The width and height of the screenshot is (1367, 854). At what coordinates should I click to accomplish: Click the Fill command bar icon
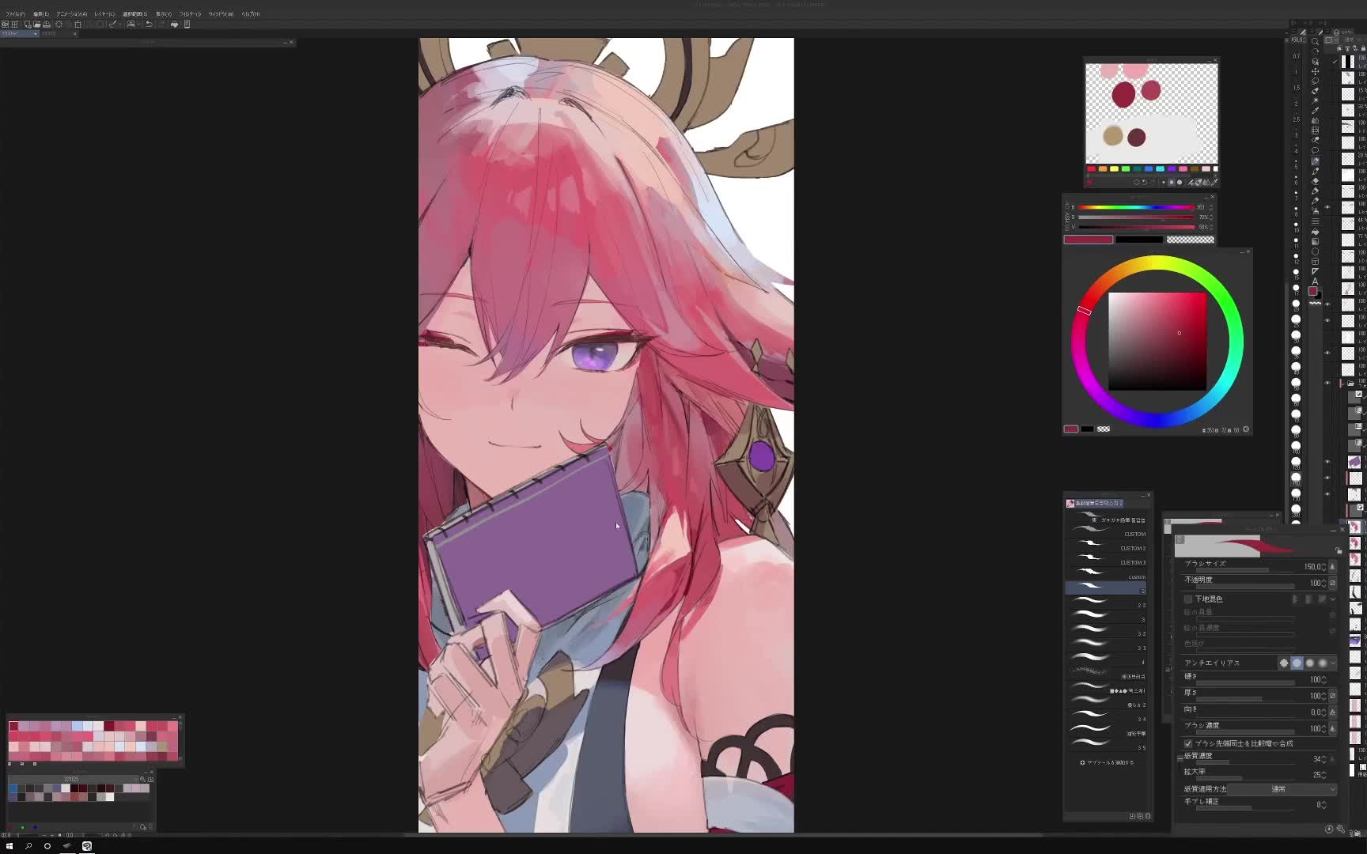point(175,25)
